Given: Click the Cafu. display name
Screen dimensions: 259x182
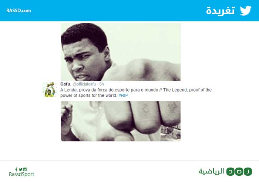Looking at the screenshot, I should coord(66,84).
